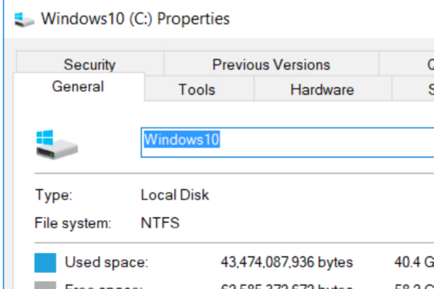Viewport: 434px width, 289px height.
Task: Click the cut-off tab right of Hardware
Action: tap(429, 90)
